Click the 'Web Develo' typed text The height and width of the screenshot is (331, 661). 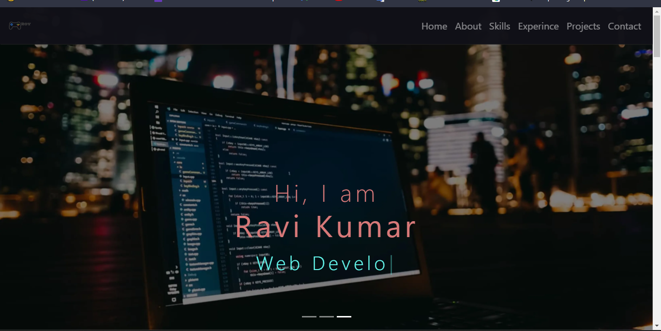pyautogui.click(x=321, y=263)
